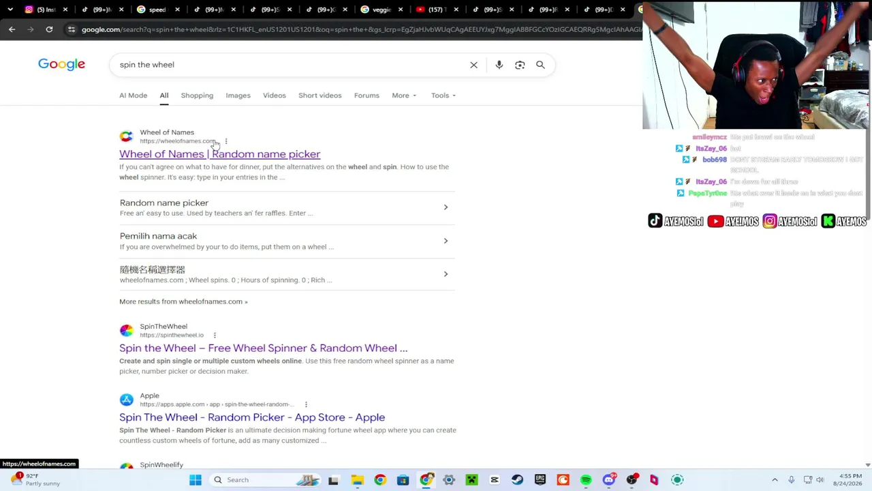Open the volume icon in system tray
The height and width of the screenshot is (491, 872).
(x=820, y=480)
